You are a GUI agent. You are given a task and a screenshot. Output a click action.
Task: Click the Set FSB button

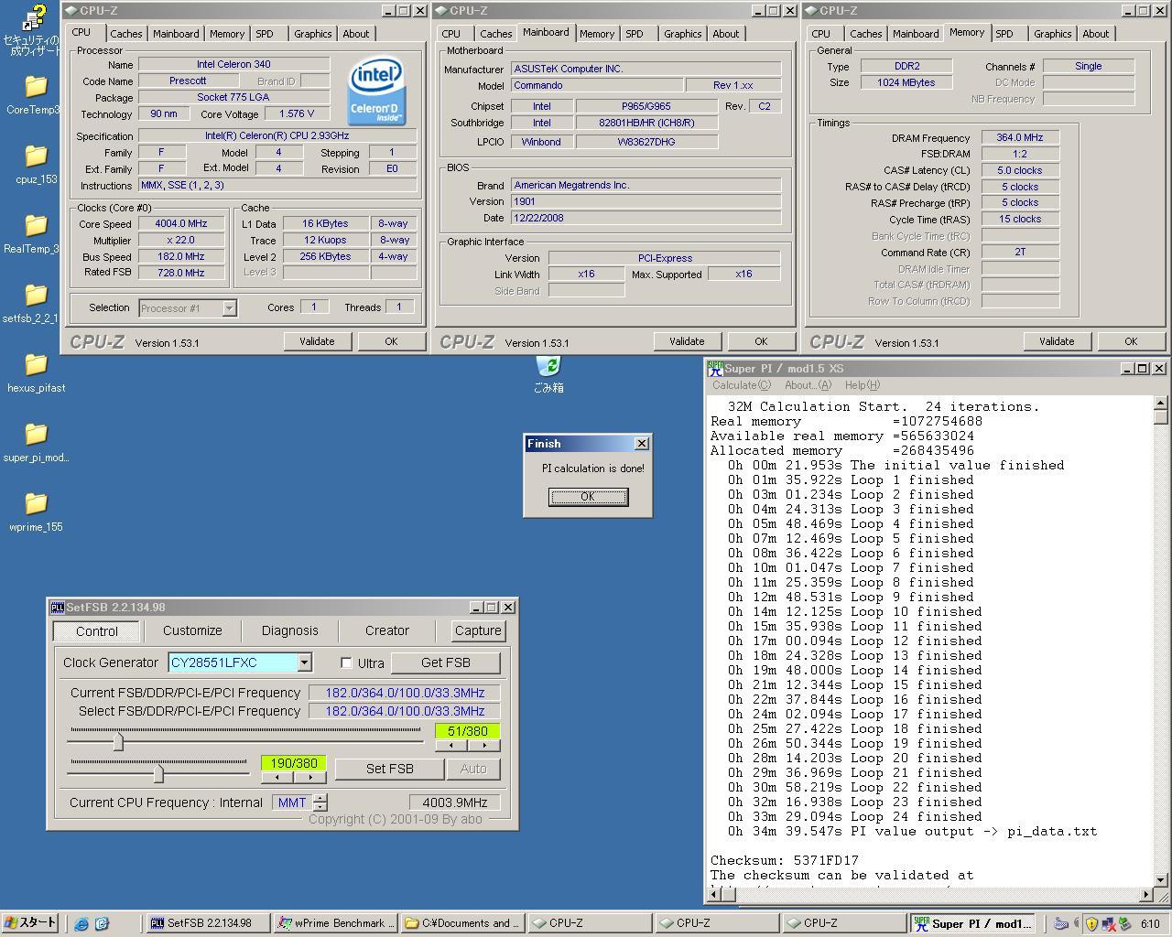(390, 769)
